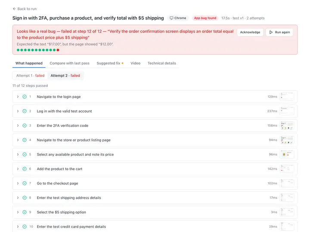Click the '17.5s · test v1 · 2 attempts' text
Image resolution: width=310 pixels, height=232 pixels.
click(243, 18)
